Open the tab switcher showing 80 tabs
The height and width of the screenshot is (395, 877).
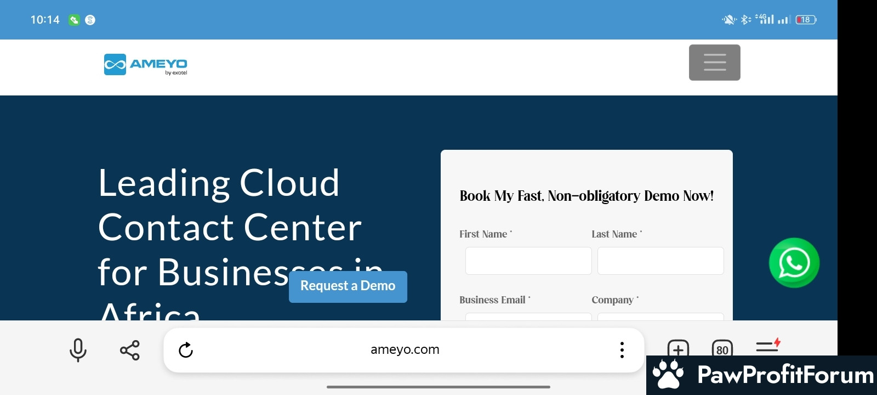tap(722, 348)
